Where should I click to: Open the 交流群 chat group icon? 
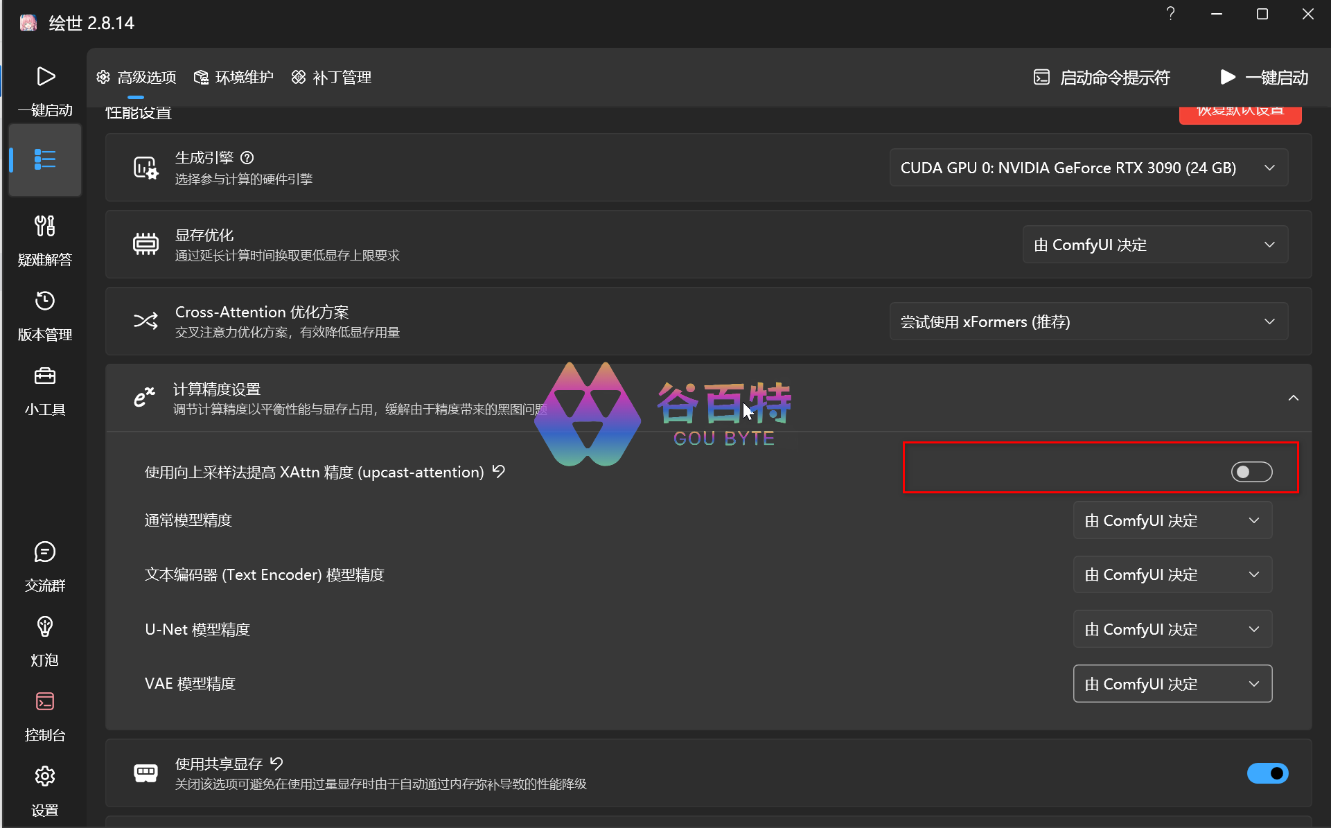tap(45, 565)
